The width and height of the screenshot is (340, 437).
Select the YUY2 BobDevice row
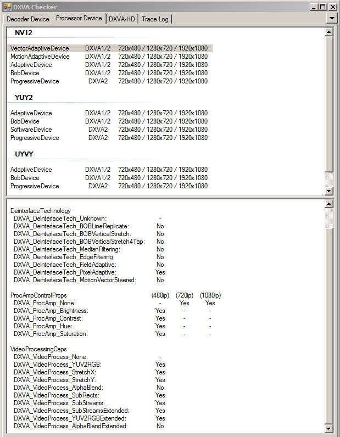coord(110,121)
